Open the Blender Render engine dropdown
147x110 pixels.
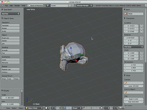click(x=84, y=5)
